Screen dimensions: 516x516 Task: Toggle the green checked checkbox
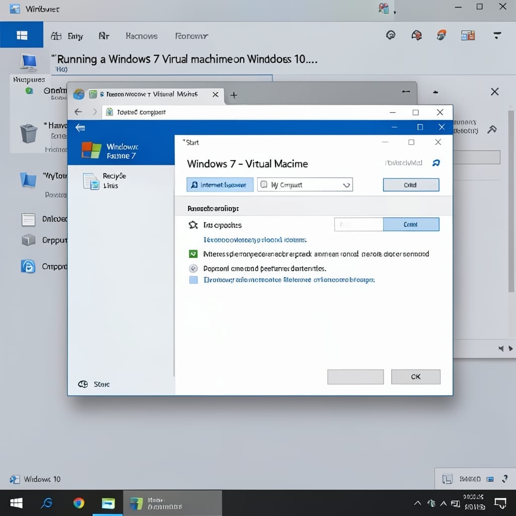click(x=193, y=254)
